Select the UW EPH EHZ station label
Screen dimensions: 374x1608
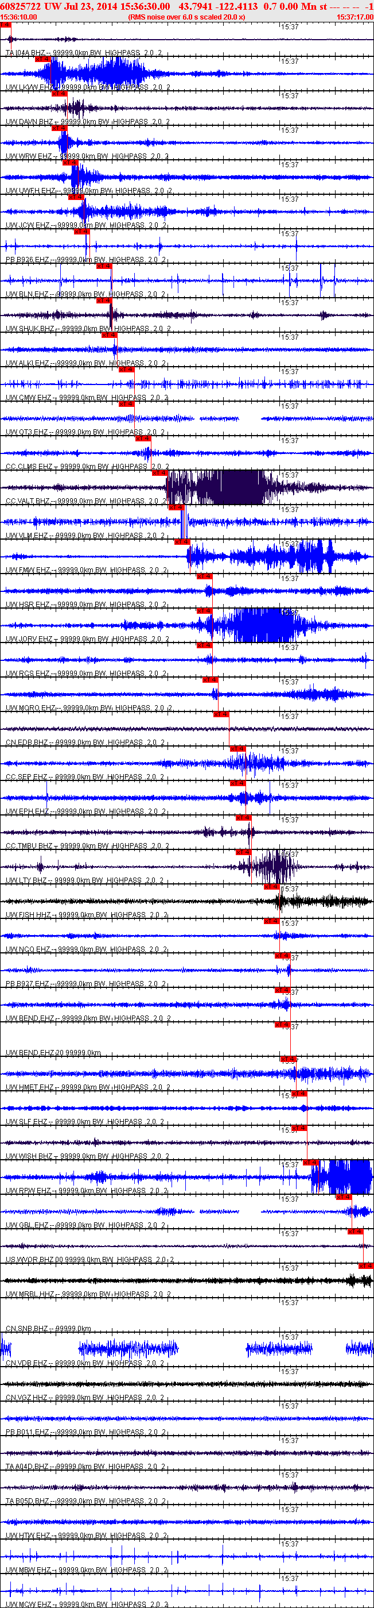[x=85, y=811]
